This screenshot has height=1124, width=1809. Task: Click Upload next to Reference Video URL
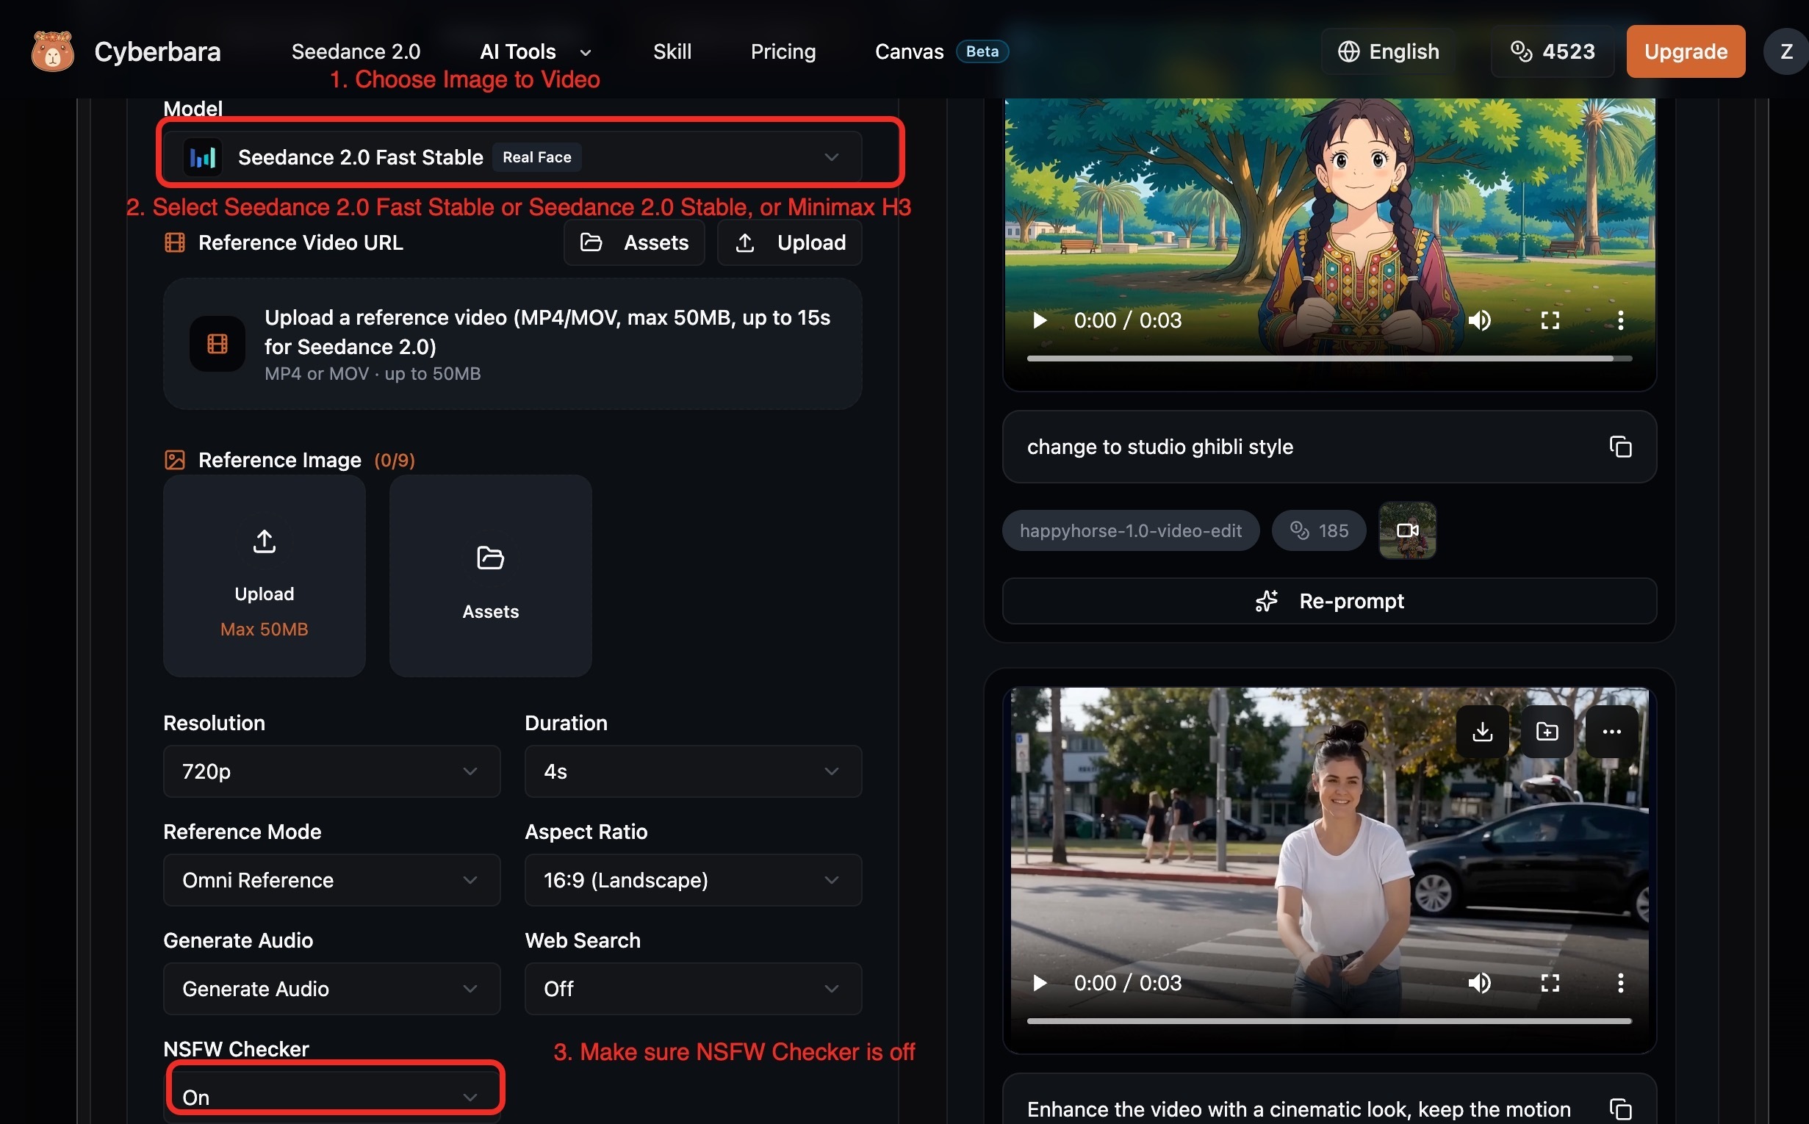(x=790, y=242)
